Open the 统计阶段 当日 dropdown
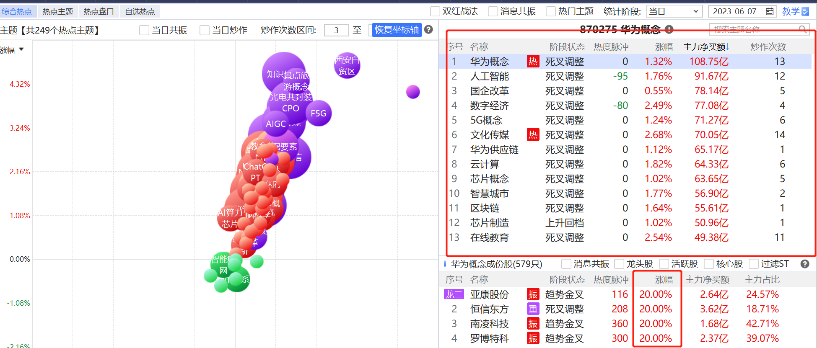Image resolution: width=817 pixels, height=348 pixels. (x=674, y=11)
